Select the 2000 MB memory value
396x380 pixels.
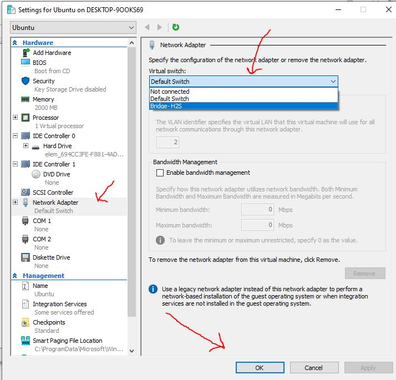[46, 108]
